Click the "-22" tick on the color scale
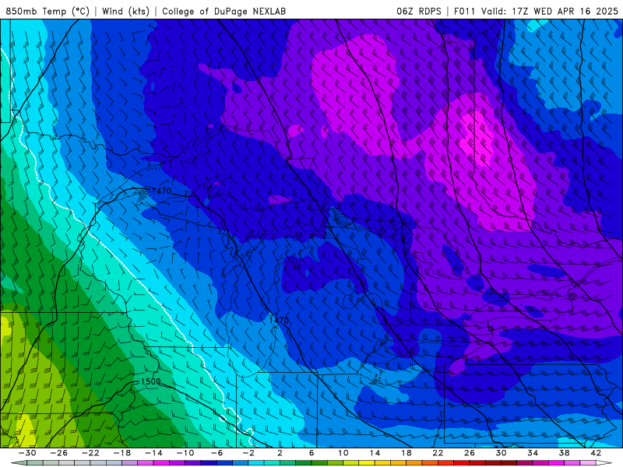This screenshot has width=623, height=467. (90, 453)
